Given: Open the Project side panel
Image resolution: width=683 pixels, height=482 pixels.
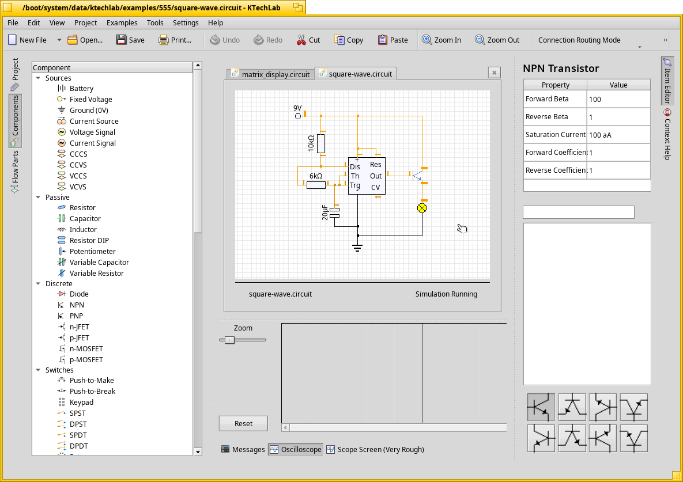Looking at the screenshot, I should [15, 74].
